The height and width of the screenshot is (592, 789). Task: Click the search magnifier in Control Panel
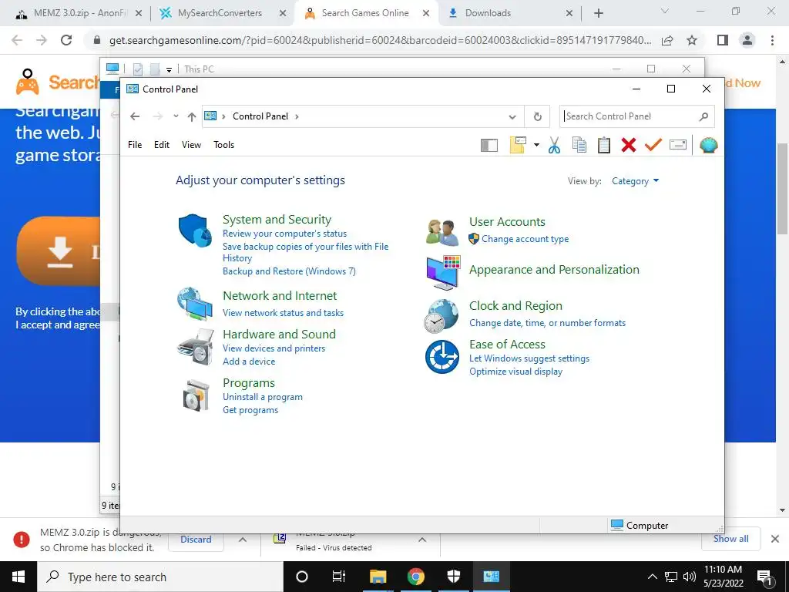[x=703, y=117]
